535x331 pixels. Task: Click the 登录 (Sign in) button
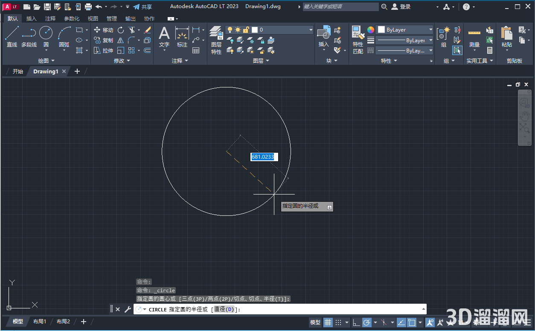point(401,7)
